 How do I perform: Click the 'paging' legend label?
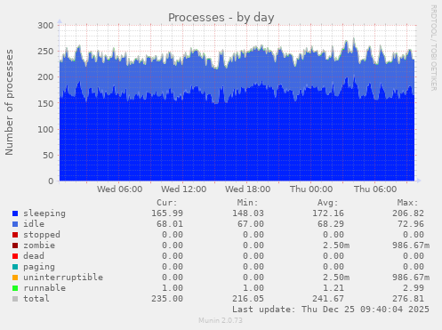(x=39, y=267)
